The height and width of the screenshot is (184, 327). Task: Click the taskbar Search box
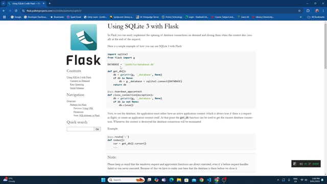point(126,180)
